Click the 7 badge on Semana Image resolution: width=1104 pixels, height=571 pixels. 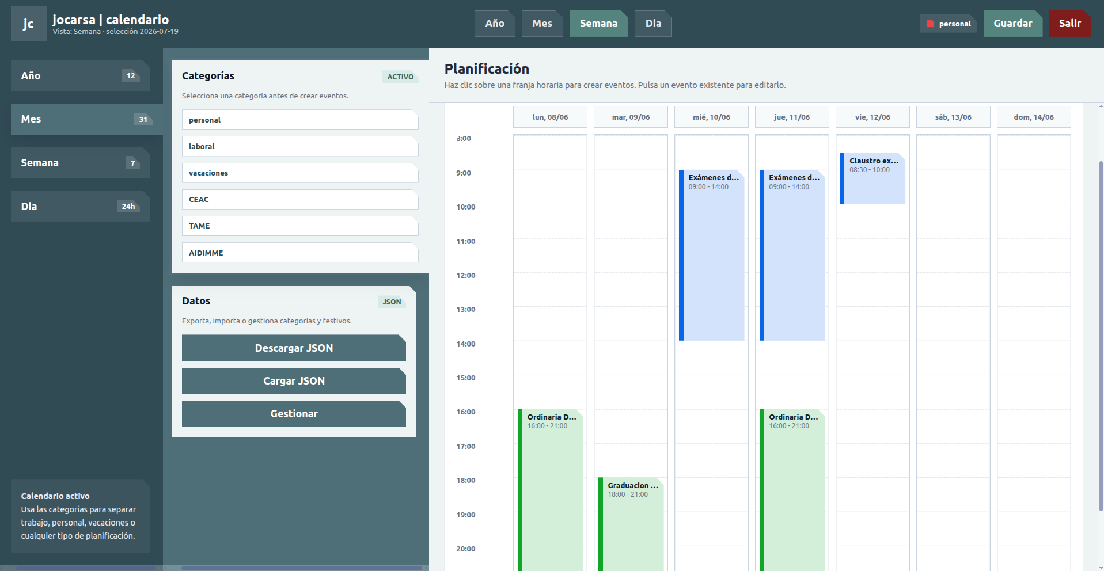(133, 163)
